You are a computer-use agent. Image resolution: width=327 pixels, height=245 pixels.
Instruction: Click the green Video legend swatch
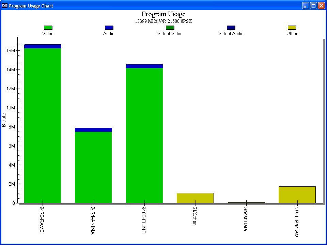click(x=48, y=28)
